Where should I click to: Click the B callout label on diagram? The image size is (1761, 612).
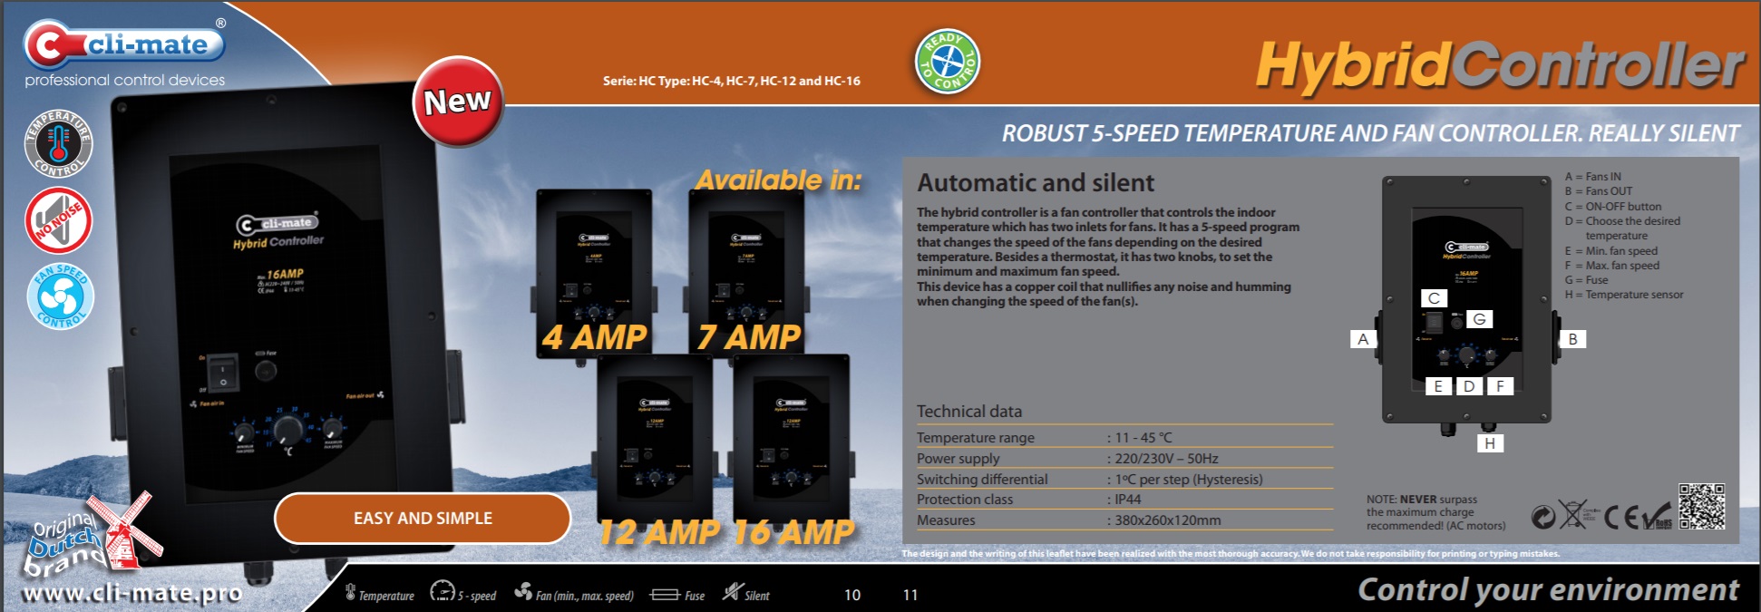[x=1573, y=339]
